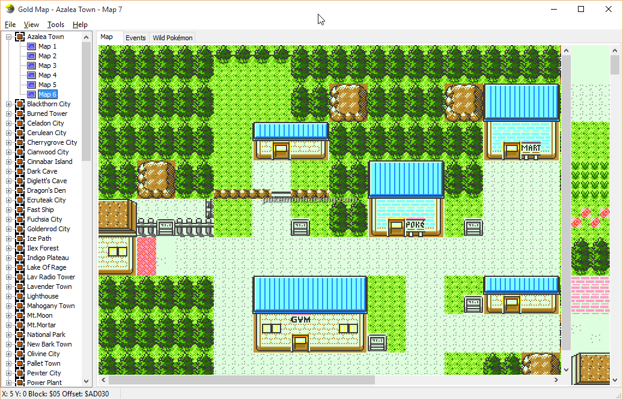
Task: Click the Lav Radio Tower group icon
Action: pos(20,277)
